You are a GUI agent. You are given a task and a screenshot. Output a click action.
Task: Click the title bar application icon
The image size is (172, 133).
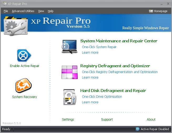pyautogui.click(x=5, y=4)
